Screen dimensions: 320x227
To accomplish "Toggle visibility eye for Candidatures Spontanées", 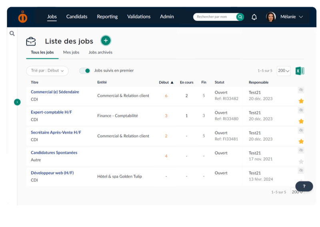I will coord(301,150).
